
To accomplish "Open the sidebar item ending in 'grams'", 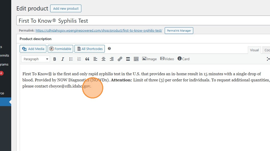I will coord(4,64).
